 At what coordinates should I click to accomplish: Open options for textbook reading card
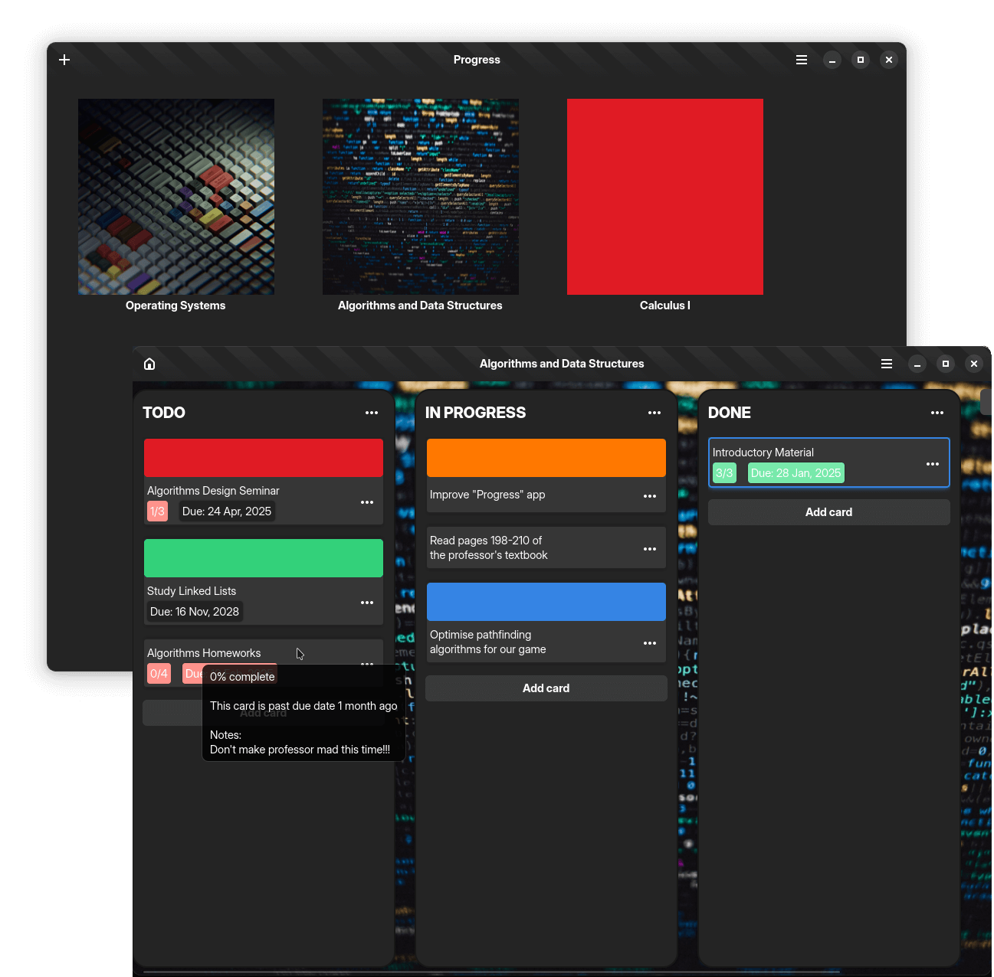tap(650, 549)
